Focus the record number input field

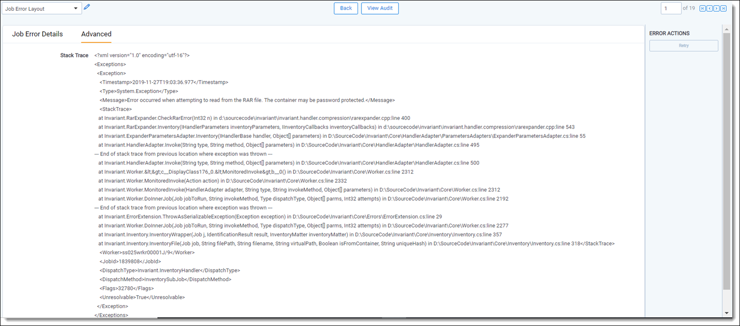click(x=671, y=8)
